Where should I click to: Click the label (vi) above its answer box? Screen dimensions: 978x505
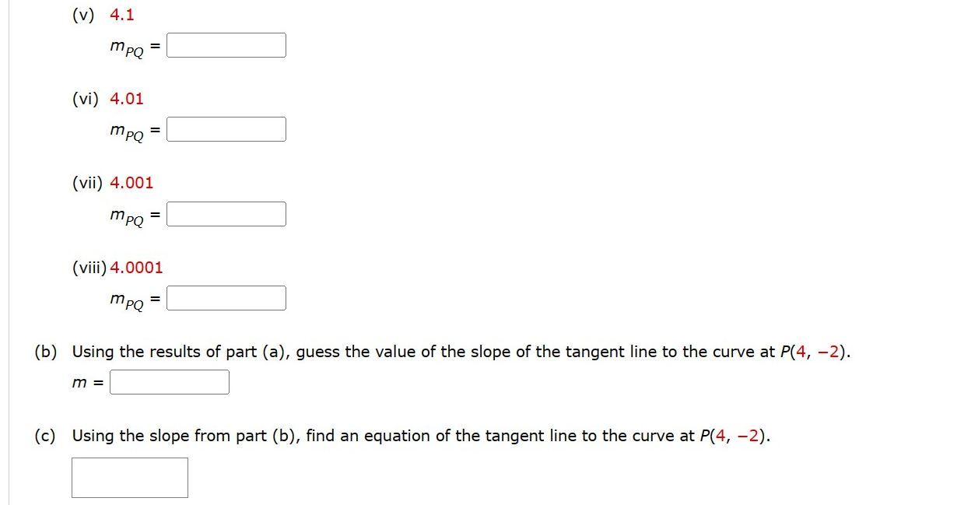tap(86, 99)
